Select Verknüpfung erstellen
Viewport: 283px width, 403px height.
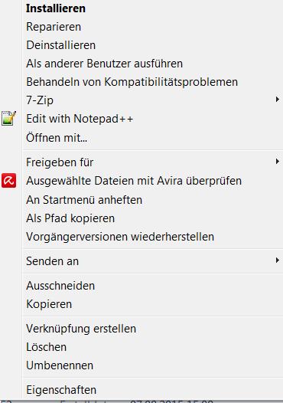[81, 329]
